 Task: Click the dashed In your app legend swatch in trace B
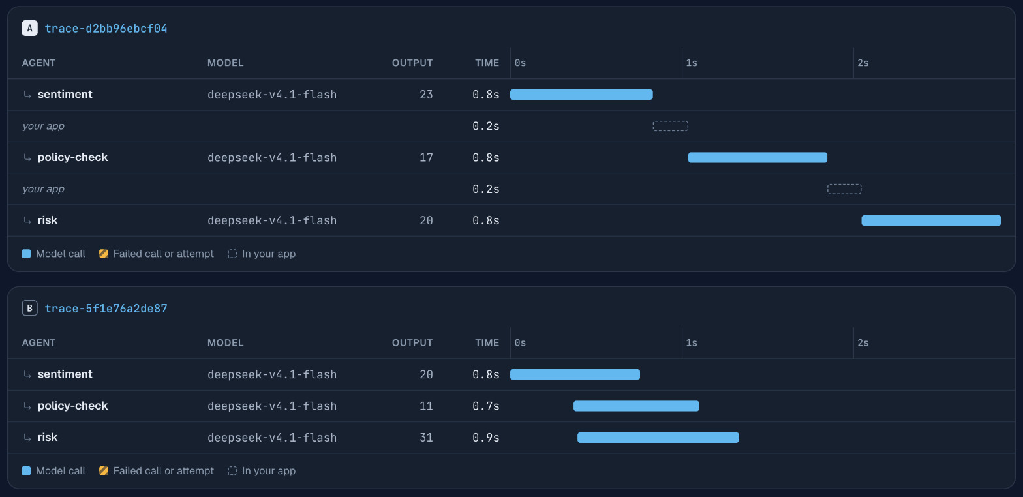click(x=232, y=470)
